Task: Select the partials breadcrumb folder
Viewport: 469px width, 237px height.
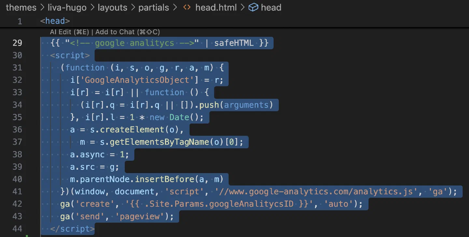Action: click(x=154, y=7)
